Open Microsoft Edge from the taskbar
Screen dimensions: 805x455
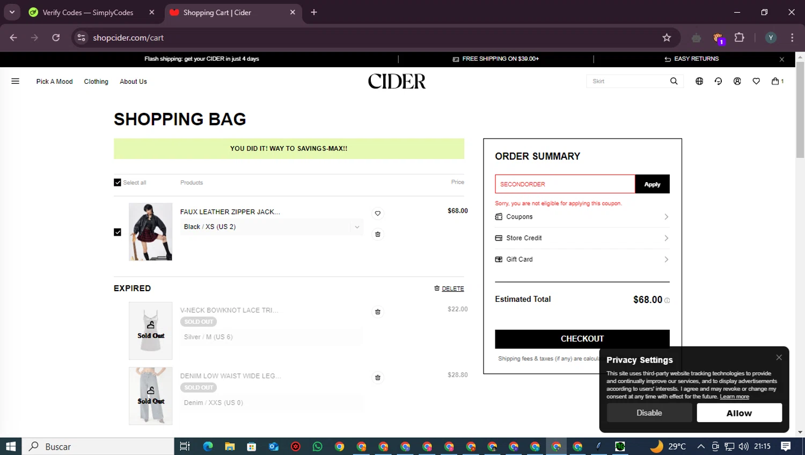208,446
